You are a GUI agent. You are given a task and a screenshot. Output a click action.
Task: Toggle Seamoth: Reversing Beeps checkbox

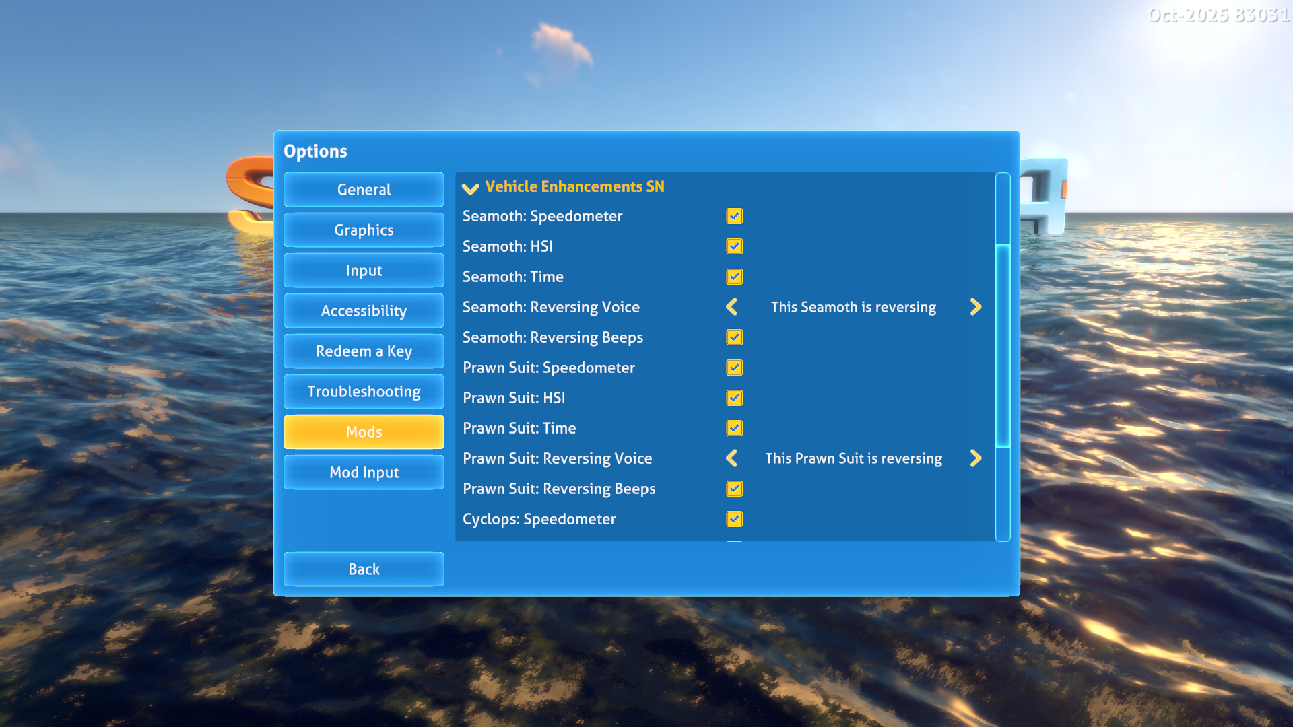[734, 337]
